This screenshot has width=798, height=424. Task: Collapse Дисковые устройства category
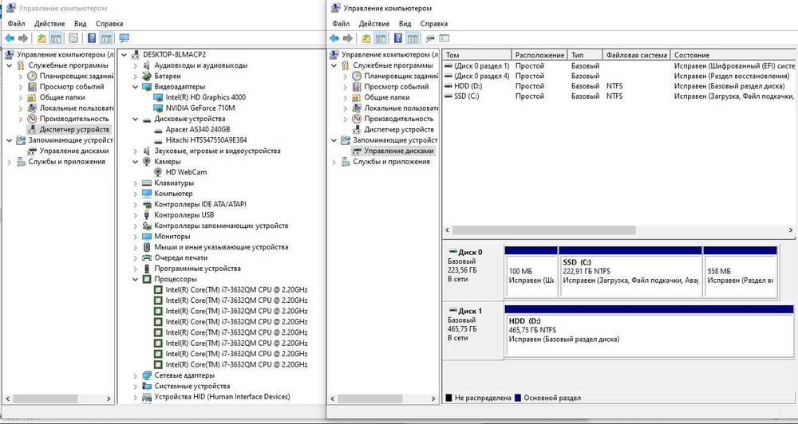tap(136, 119)
